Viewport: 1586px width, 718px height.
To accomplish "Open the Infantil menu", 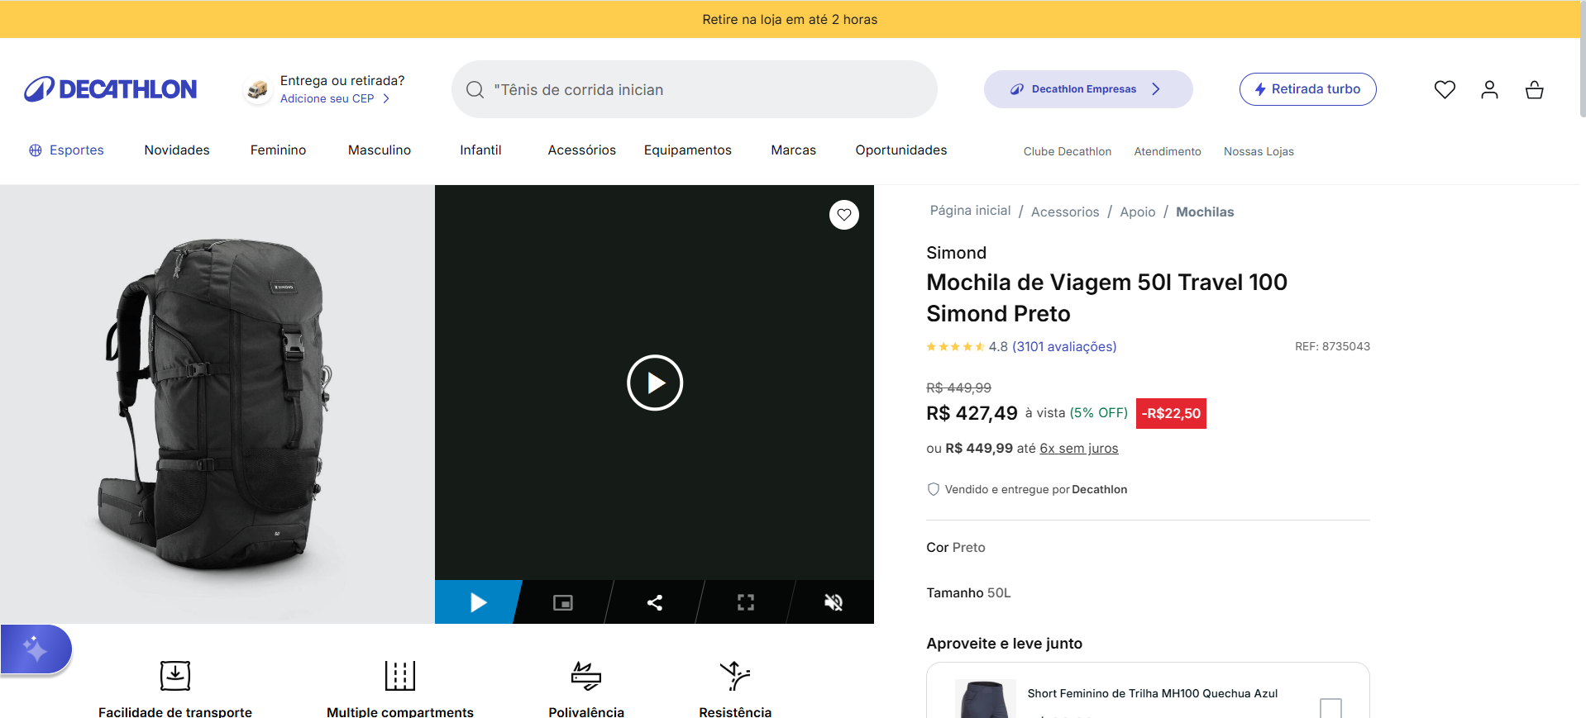I will (480, 150).
